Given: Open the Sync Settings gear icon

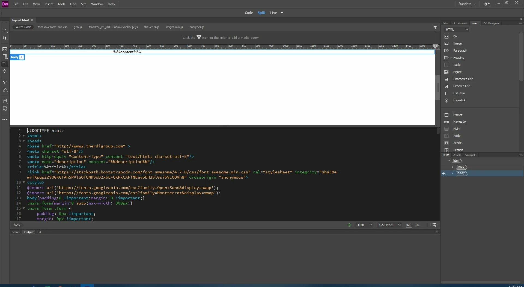Looking at the screenshot, I should point(487,4).
